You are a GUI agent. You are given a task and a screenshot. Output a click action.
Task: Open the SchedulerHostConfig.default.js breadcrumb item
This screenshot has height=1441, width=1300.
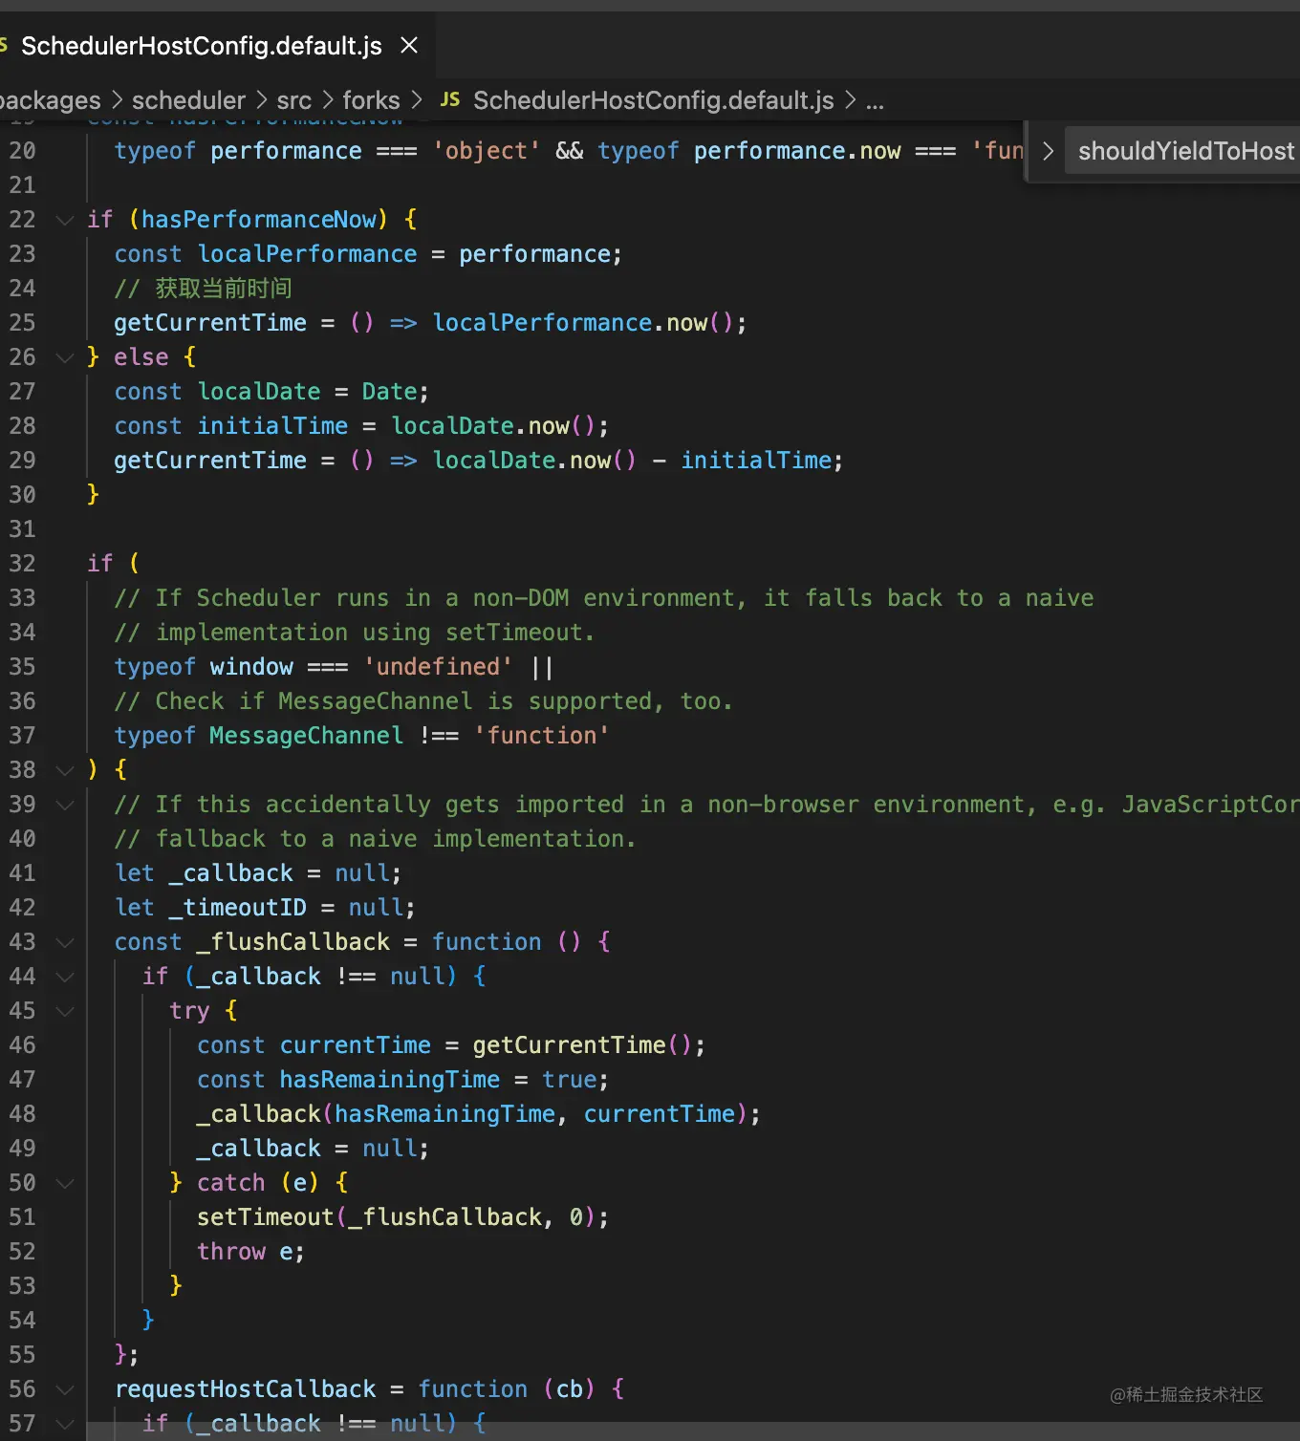click(654, 100)
